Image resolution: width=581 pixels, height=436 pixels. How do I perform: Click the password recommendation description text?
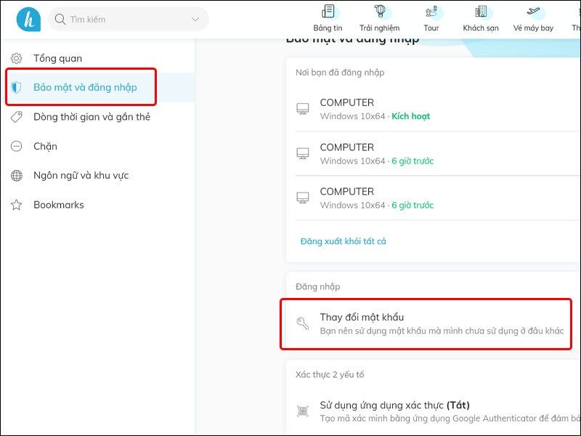click(442, 331)
